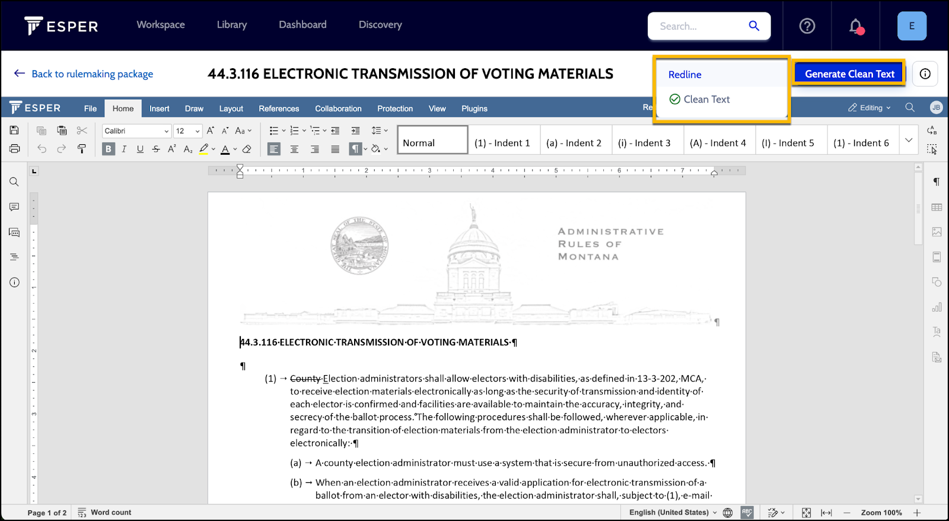This screenshot has height=521, width=949.
Task: Apply superscript formatting
Action: 171,149
